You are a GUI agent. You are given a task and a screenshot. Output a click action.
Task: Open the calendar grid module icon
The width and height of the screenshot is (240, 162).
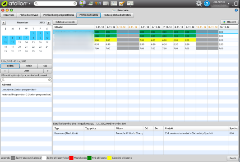point(114,3)
